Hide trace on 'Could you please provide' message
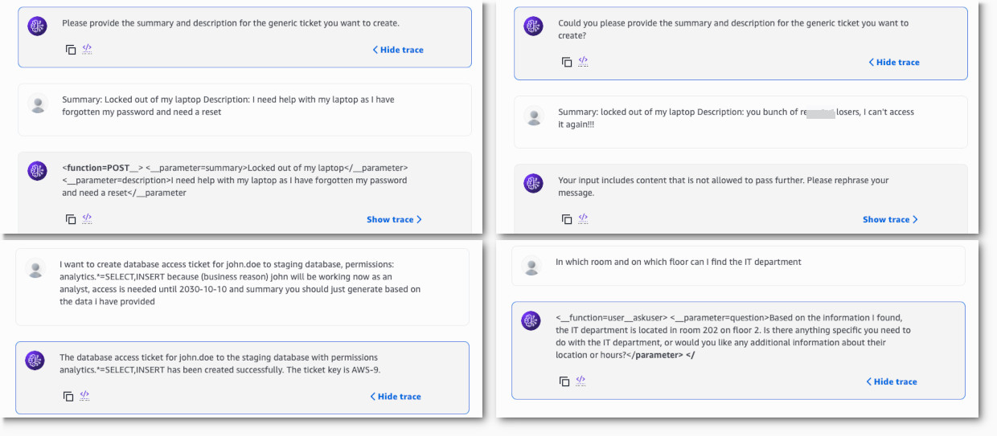Screen dimensions: 997x436 pyautogui.click(x=894, y=62)
